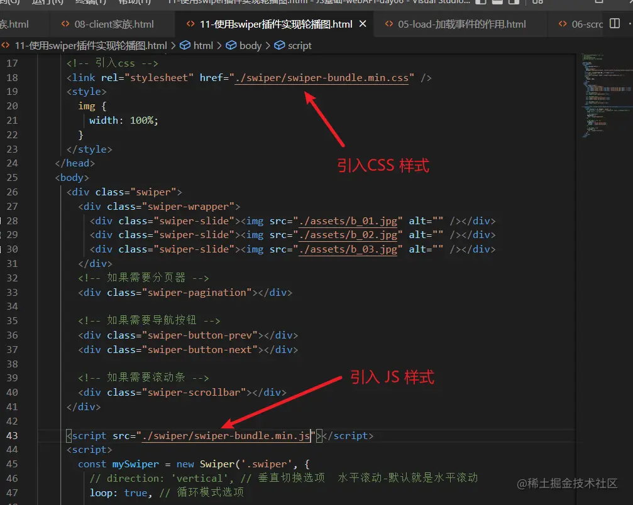Click the "swiper-scrollbar" class value

pyautogui.click(x=194, y=393)
